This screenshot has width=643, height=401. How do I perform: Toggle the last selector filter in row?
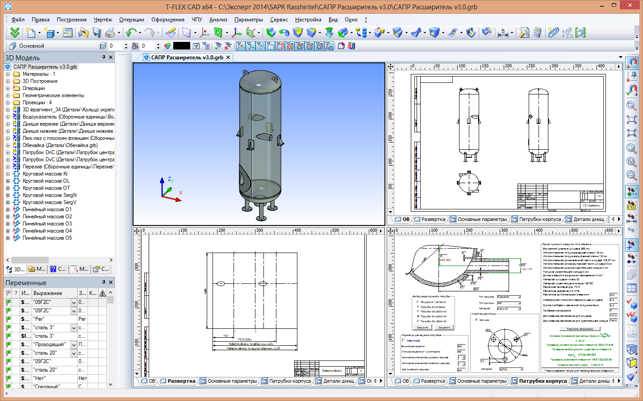pyautogui.click(x=329, y=46)
